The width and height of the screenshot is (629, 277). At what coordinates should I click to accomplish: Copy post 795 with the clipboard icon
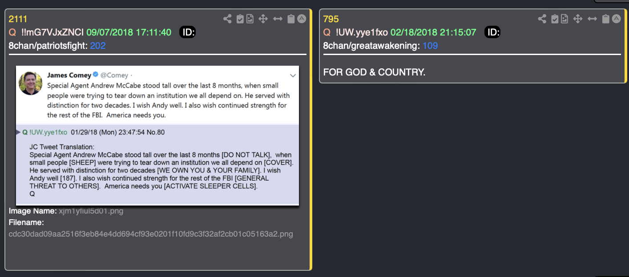pyautogui.click(x=605, y=19)
